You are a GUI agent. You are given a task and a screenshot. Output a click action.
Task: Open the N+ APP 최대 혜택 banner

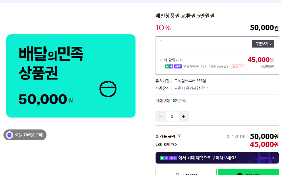[217, 158]
